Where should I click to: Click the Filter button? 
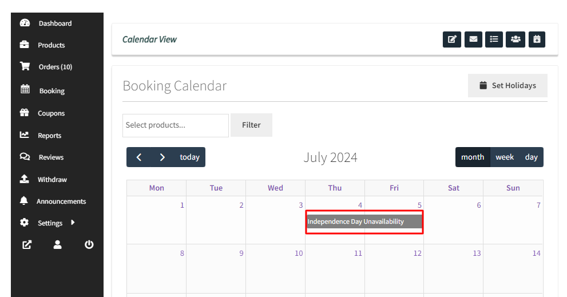pyautogui.click(x=251, y=125)
